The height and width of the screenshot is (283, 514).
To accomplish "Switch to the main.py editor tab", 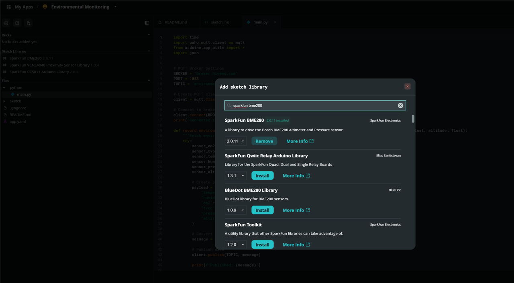I will (260, 22).
